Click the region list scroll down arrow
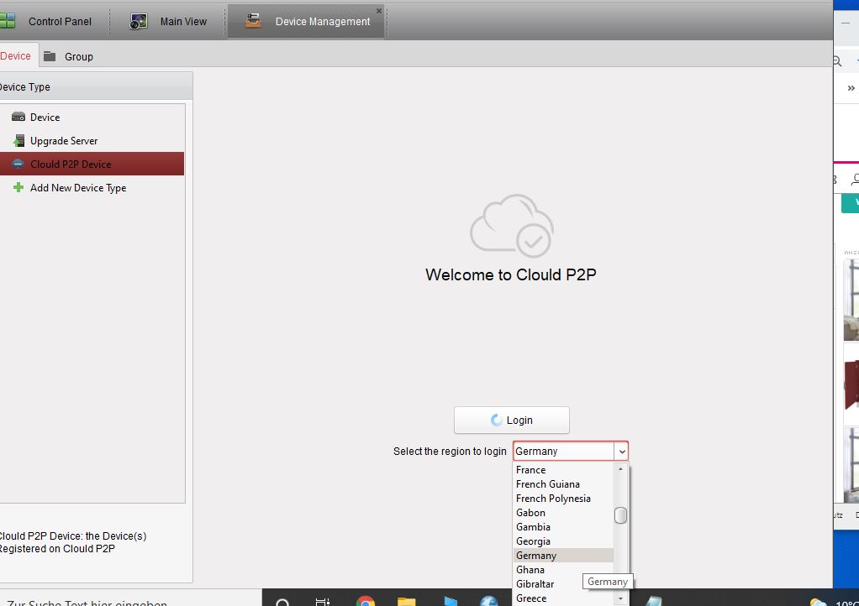 (x=620, y=599)
